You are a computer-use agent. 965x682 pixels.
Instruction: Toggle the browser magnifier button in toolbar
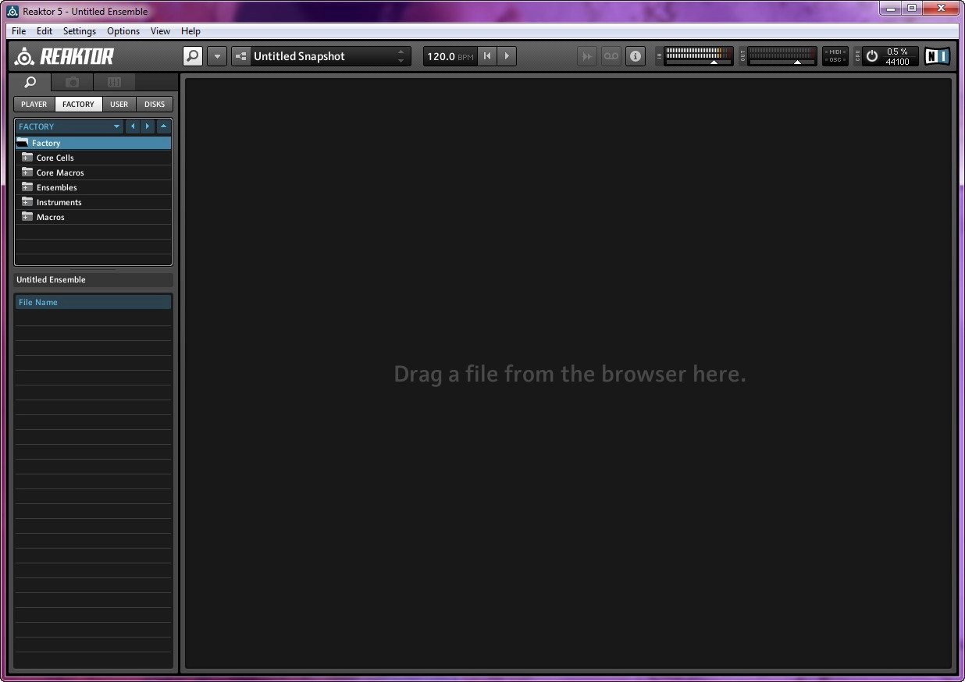pyautogui.click(x=192, y=56)
